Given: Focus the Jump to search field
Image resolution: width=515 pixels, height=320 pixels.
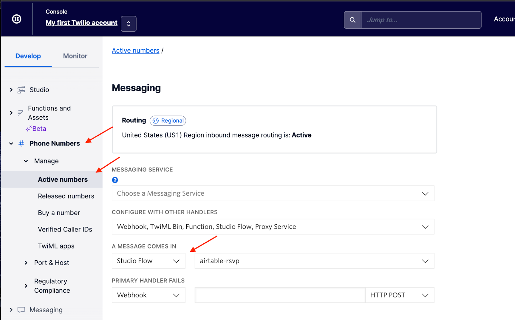Looking at the screenshot, I should point(421,20).
